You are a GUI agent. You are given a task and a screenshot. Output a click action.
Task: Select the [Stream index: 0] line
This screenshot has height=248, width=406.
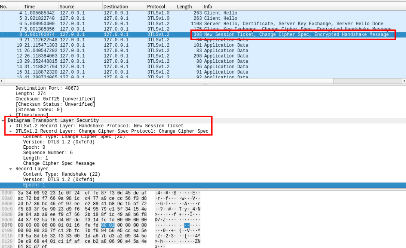click(x=39, y=110)
